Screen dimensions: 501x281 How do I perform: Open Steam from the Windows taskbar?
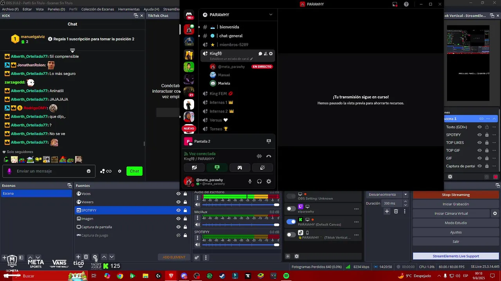tap(222, 276)
